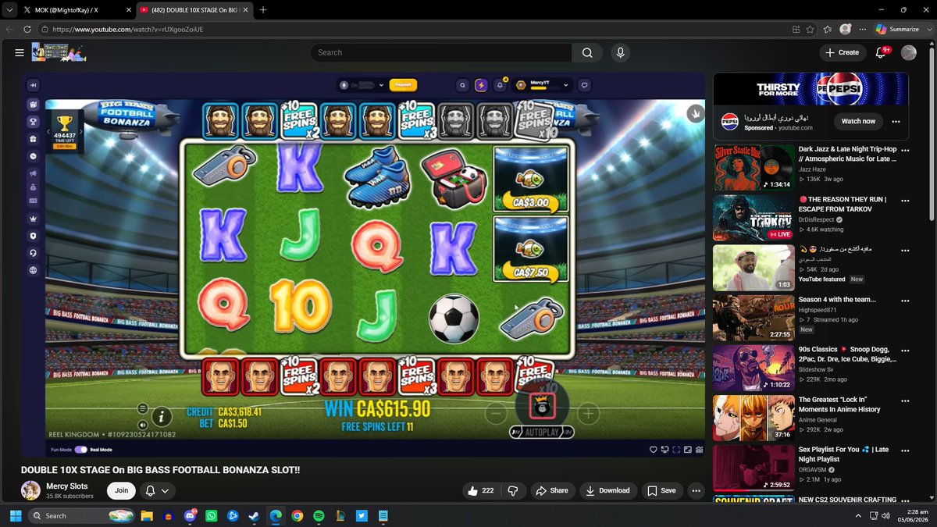Click the dislike thumbs-down button
Viewport: 937px width, 527px height.
pos(513,490)
